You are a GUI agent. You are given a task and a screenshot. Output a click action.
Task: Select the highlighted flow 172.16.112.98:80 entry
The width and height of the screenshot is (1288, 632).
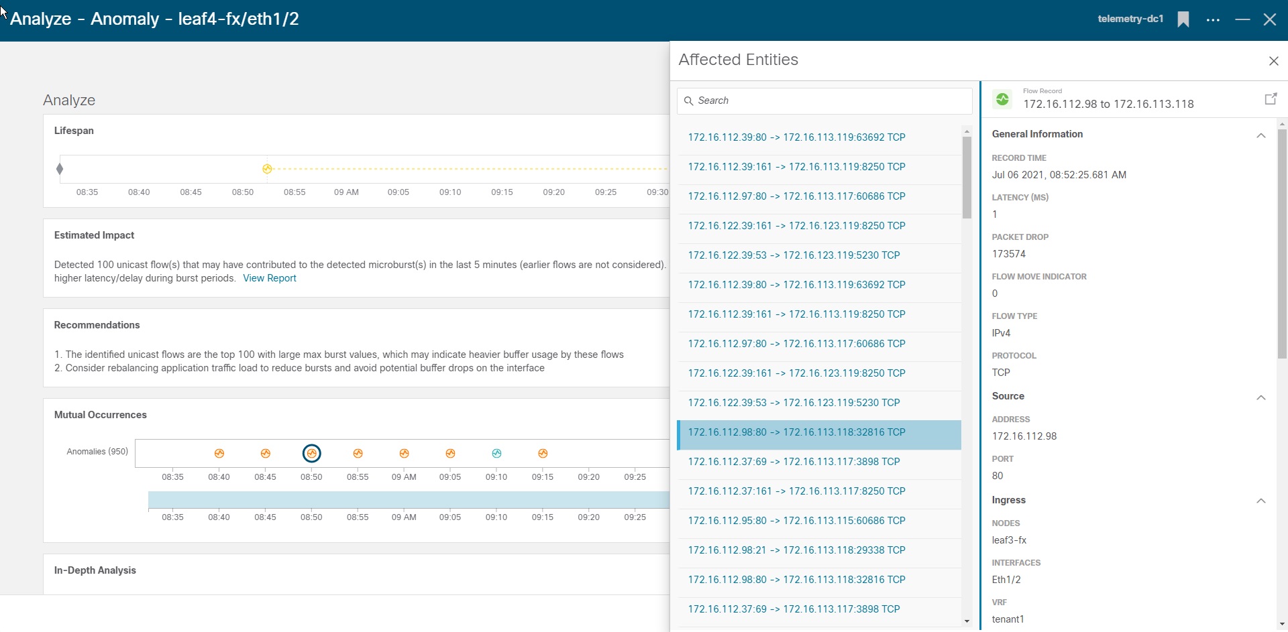click(796, 432)
